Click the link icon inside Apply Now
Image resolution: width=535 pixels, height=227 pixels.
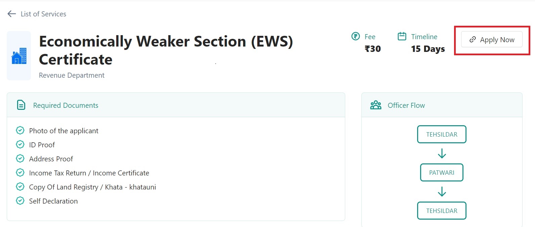pos(473,40)
